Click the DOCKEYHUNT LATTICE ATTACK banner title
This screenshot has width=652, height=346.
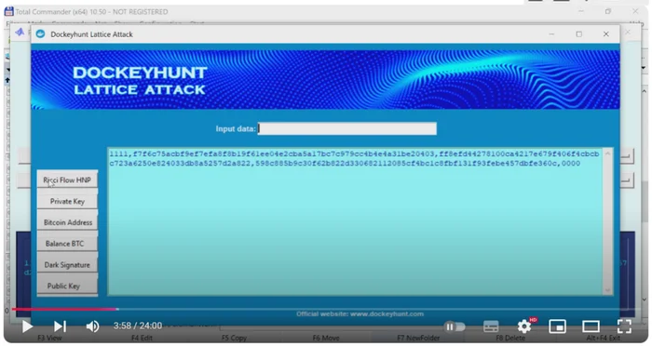click(140, 80)
